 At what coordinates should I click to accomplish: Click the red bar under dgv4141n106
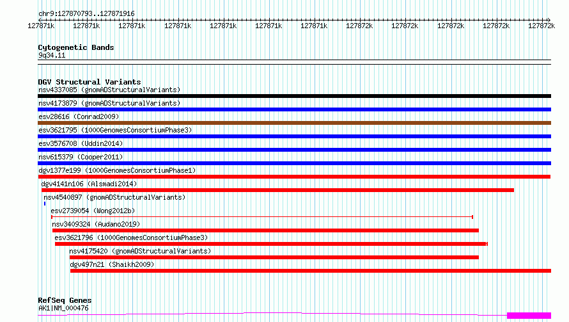coord(277,190)
